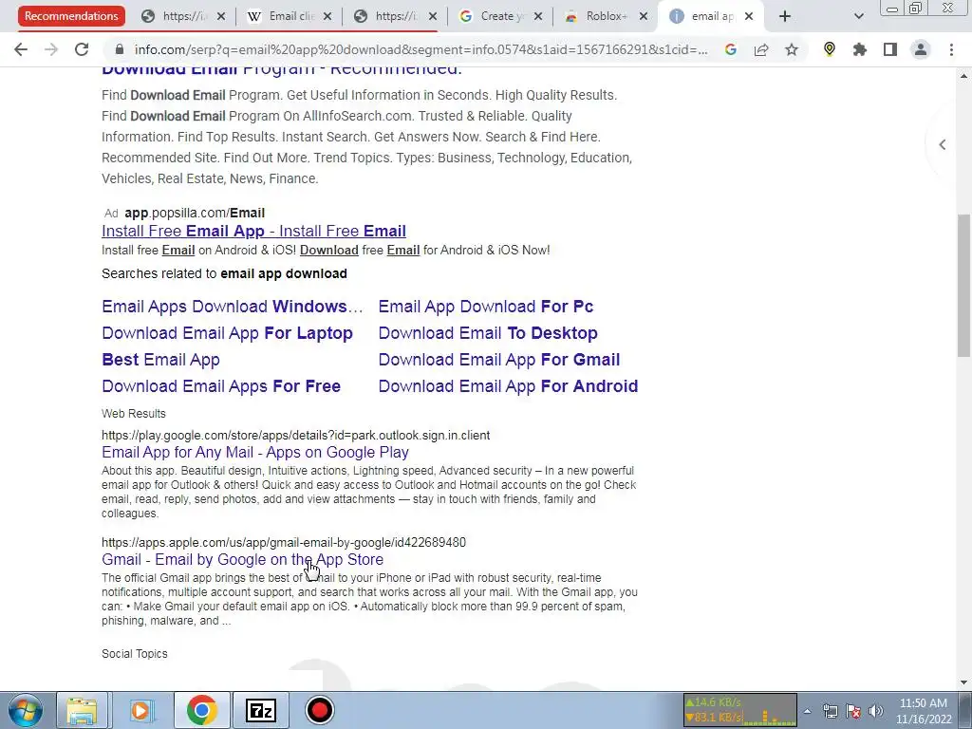Screen dimensions: 972x729
Task: Click the network speed meter widget
Action: [740, 710]
